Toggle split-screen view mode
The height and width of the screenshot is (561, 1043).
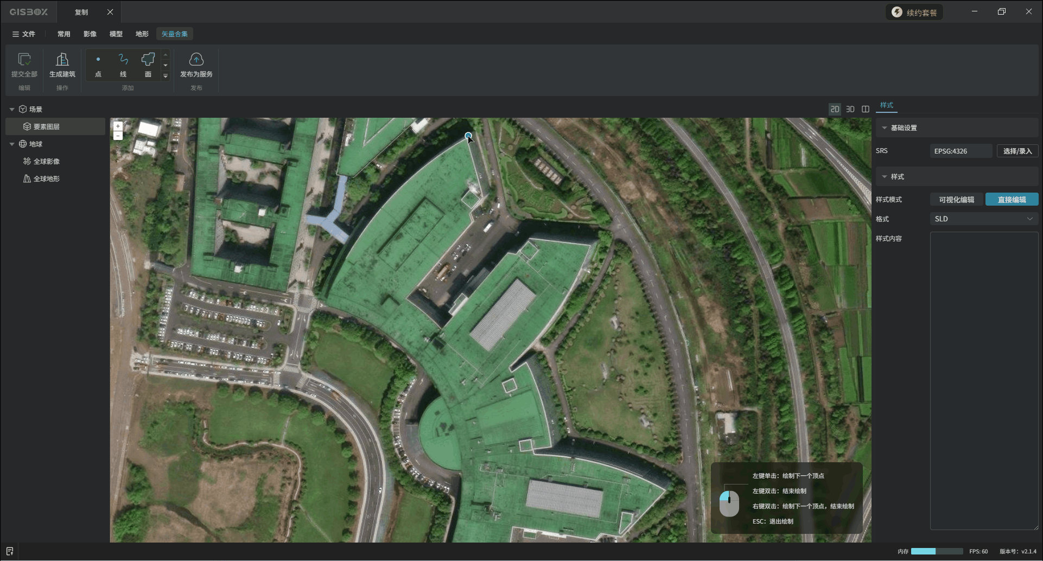tap(866, 109)
